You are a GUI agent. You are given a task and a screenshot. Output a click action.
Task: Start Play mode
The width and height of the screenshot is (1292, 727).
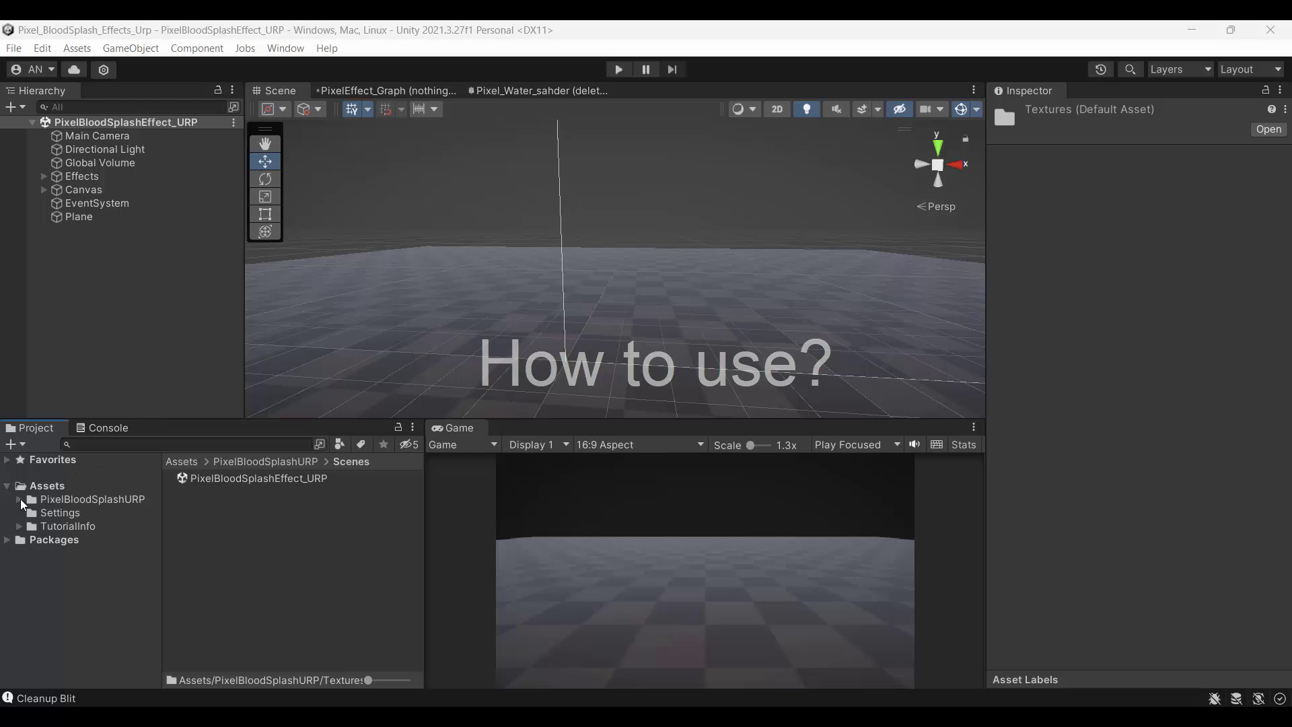tap(618, 69)
